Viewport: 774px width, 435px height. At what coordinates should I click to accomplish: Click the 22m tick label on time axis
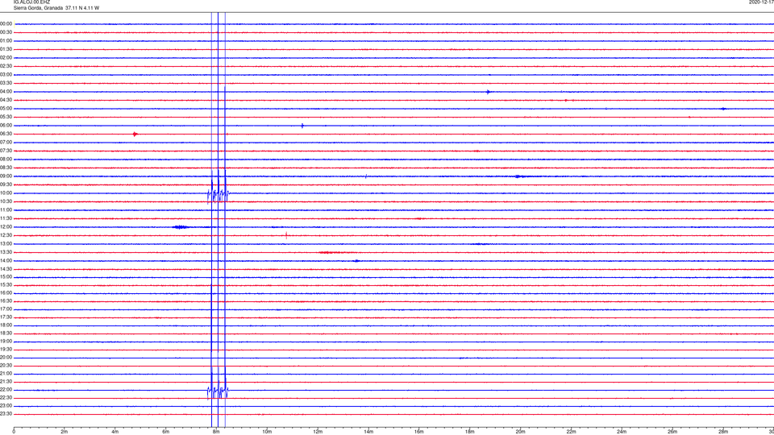(571, 432)
